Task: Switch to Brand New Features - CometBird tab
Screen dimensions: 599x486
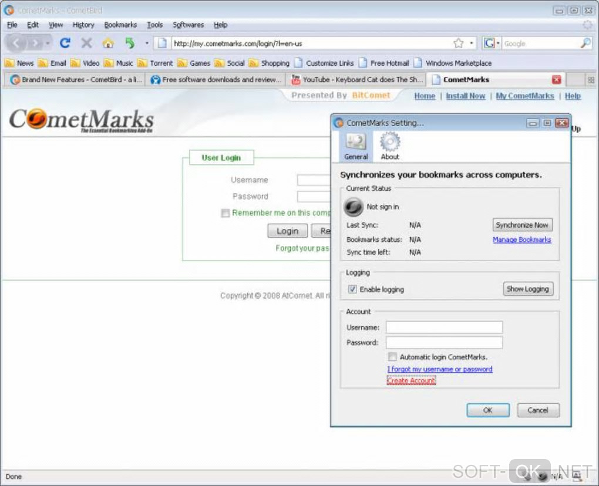Action: tap(75, 79)
